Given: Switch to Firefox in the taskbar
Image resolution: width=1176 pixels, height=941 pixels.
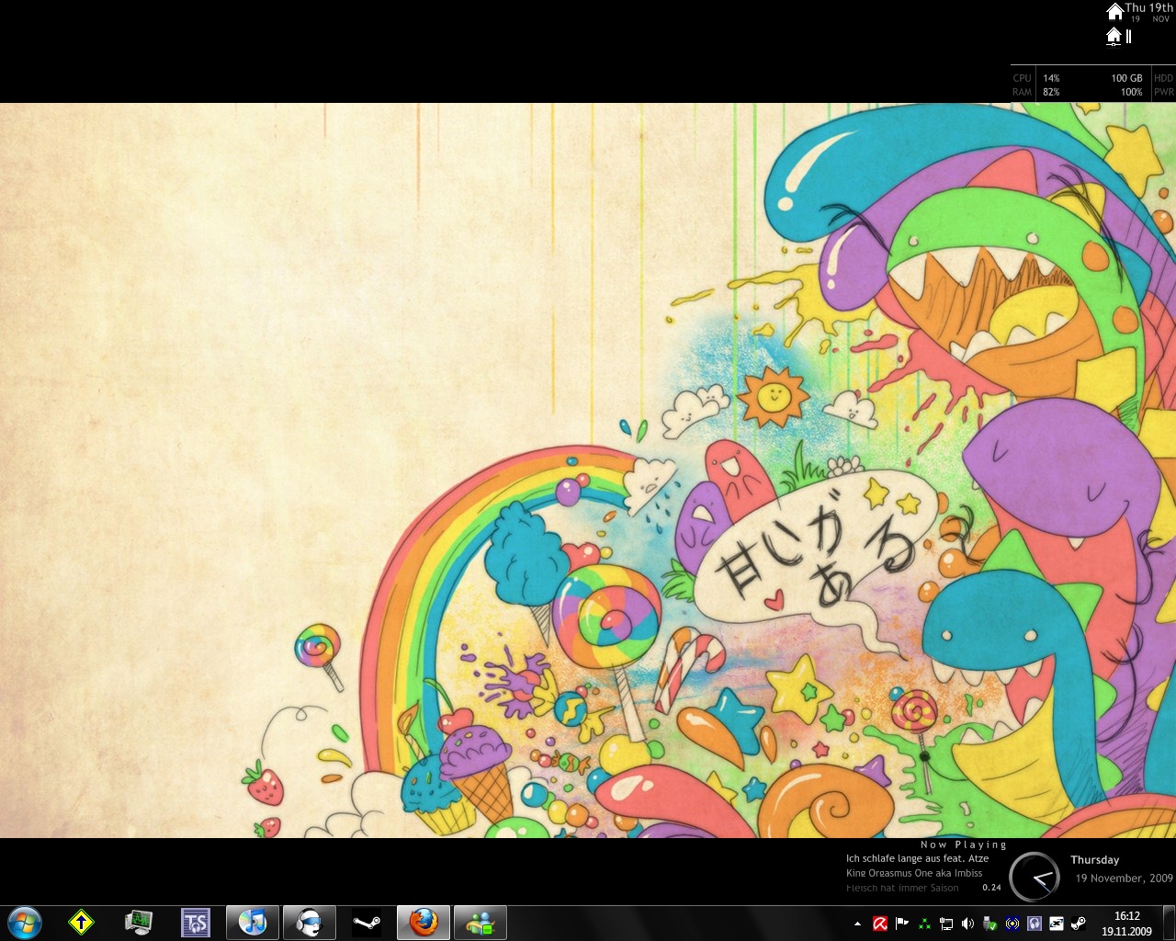Looking at the screenshot, I should pos(424,922).
